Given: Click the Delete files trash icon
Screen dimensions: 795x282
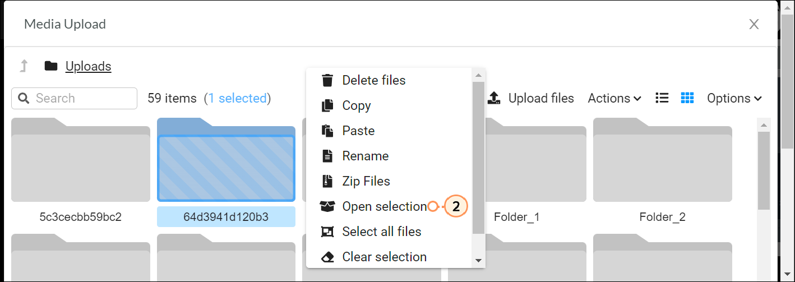Looking at the screenshot, I should pyautogui.click(x=327, y=80).
